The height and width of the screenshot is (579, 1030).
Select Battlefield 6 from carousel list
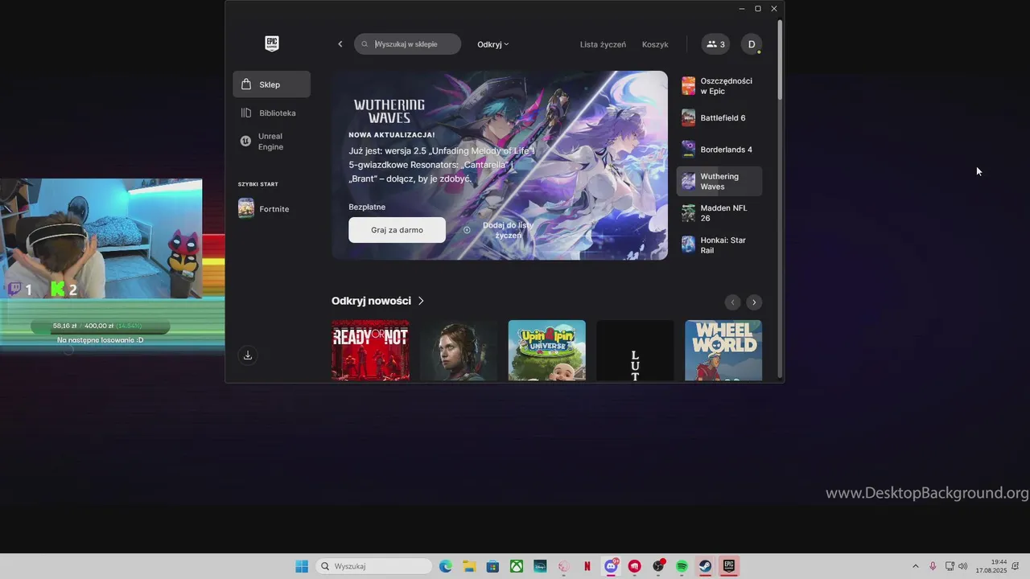click(719, 118)
